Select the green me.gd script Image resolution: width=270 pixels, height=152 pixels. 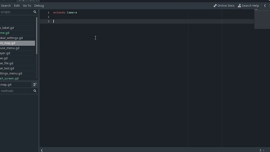pos(17,33)
